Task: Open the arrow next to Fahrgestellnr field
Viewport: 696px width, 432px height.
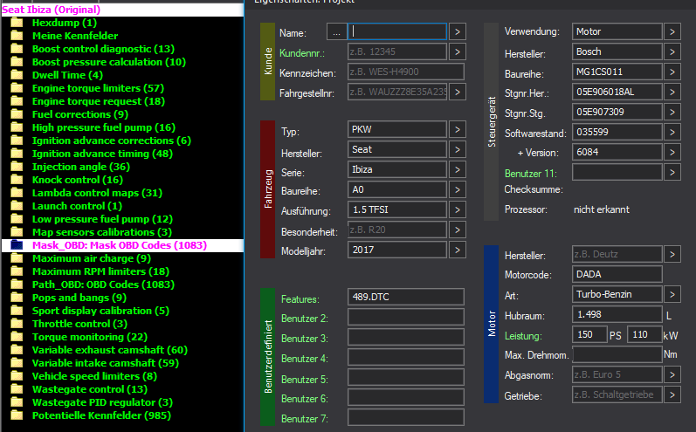Action: click(458, 92)
